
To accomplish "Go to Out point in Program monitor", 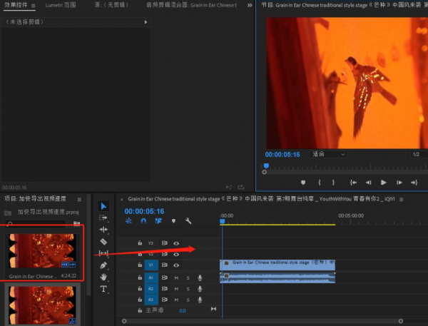I will [x=414, y=183].
